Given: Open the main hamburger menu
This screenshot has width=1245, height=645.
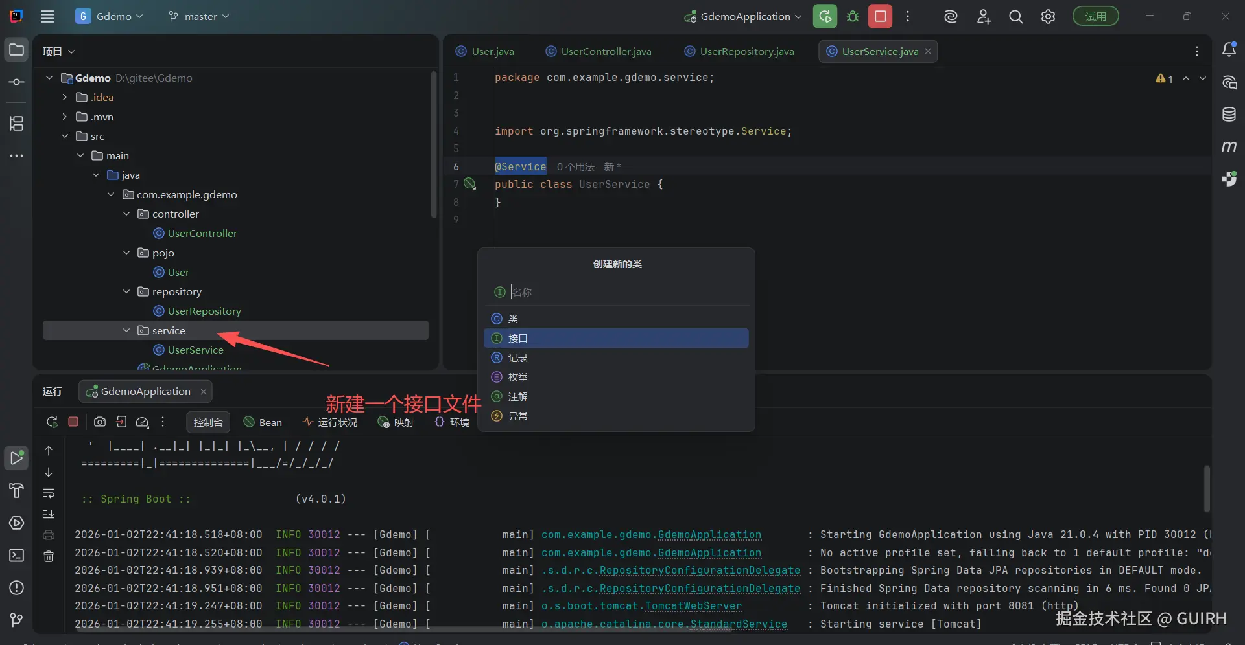Looking at the screenshot, I should pos(47,17).
